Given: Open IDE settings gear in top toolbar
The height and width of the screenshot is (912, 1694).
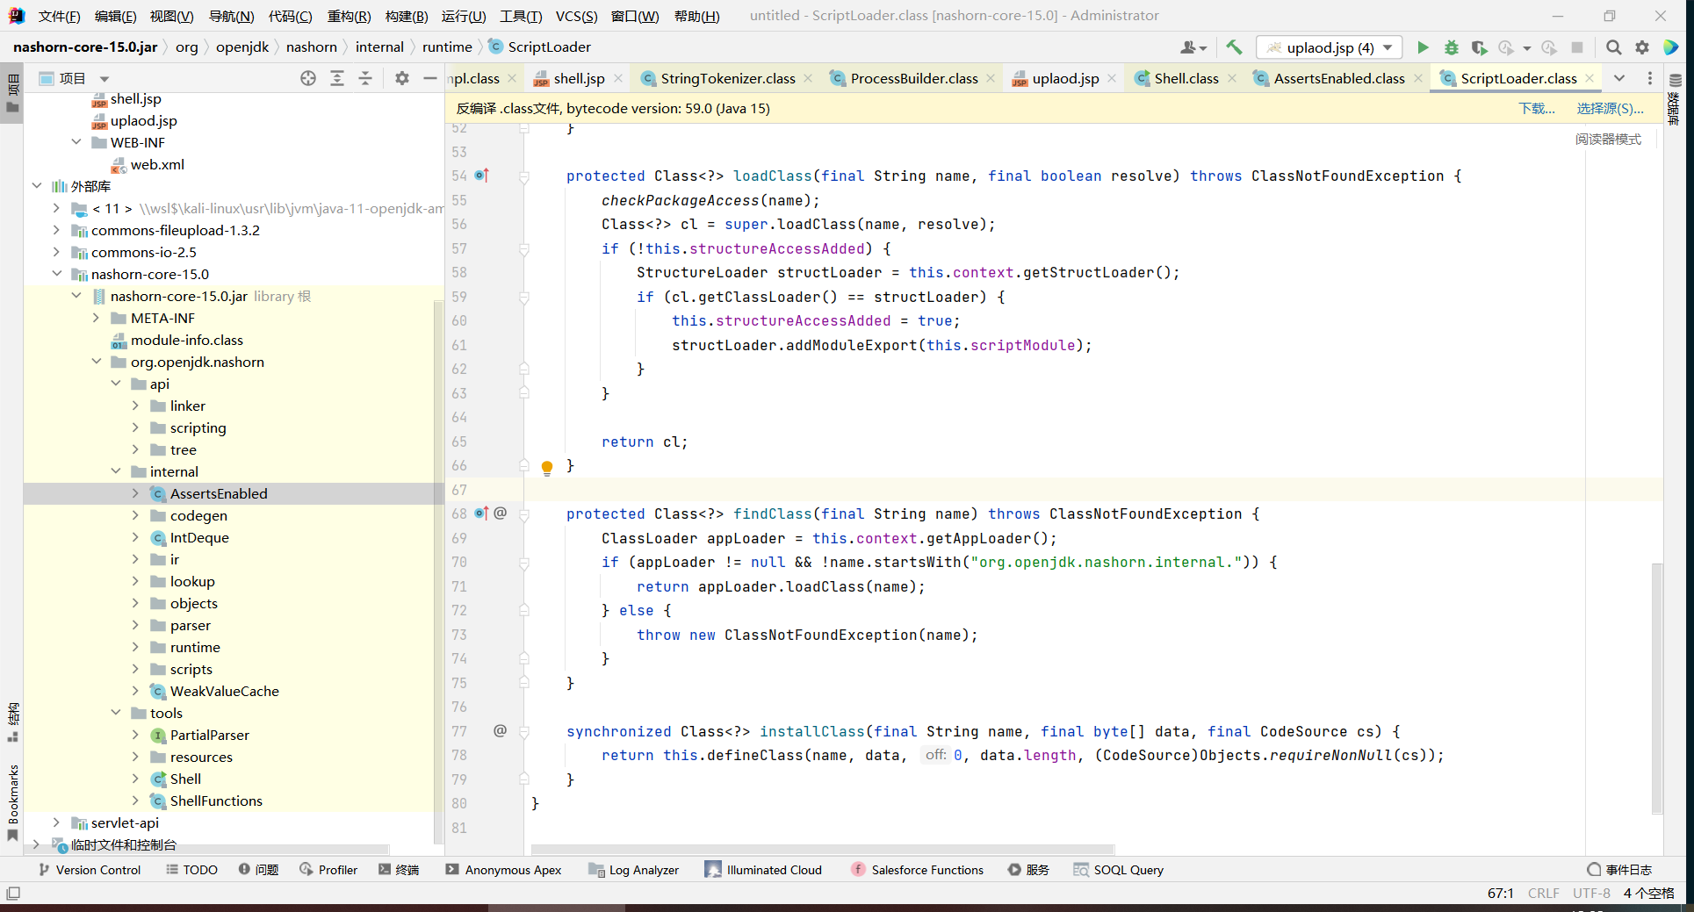Looking at the screenshot, I should click(1642, 47).
